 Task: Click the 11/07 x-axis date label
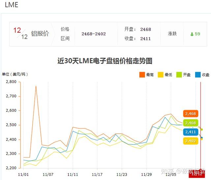tap(48, 175)
